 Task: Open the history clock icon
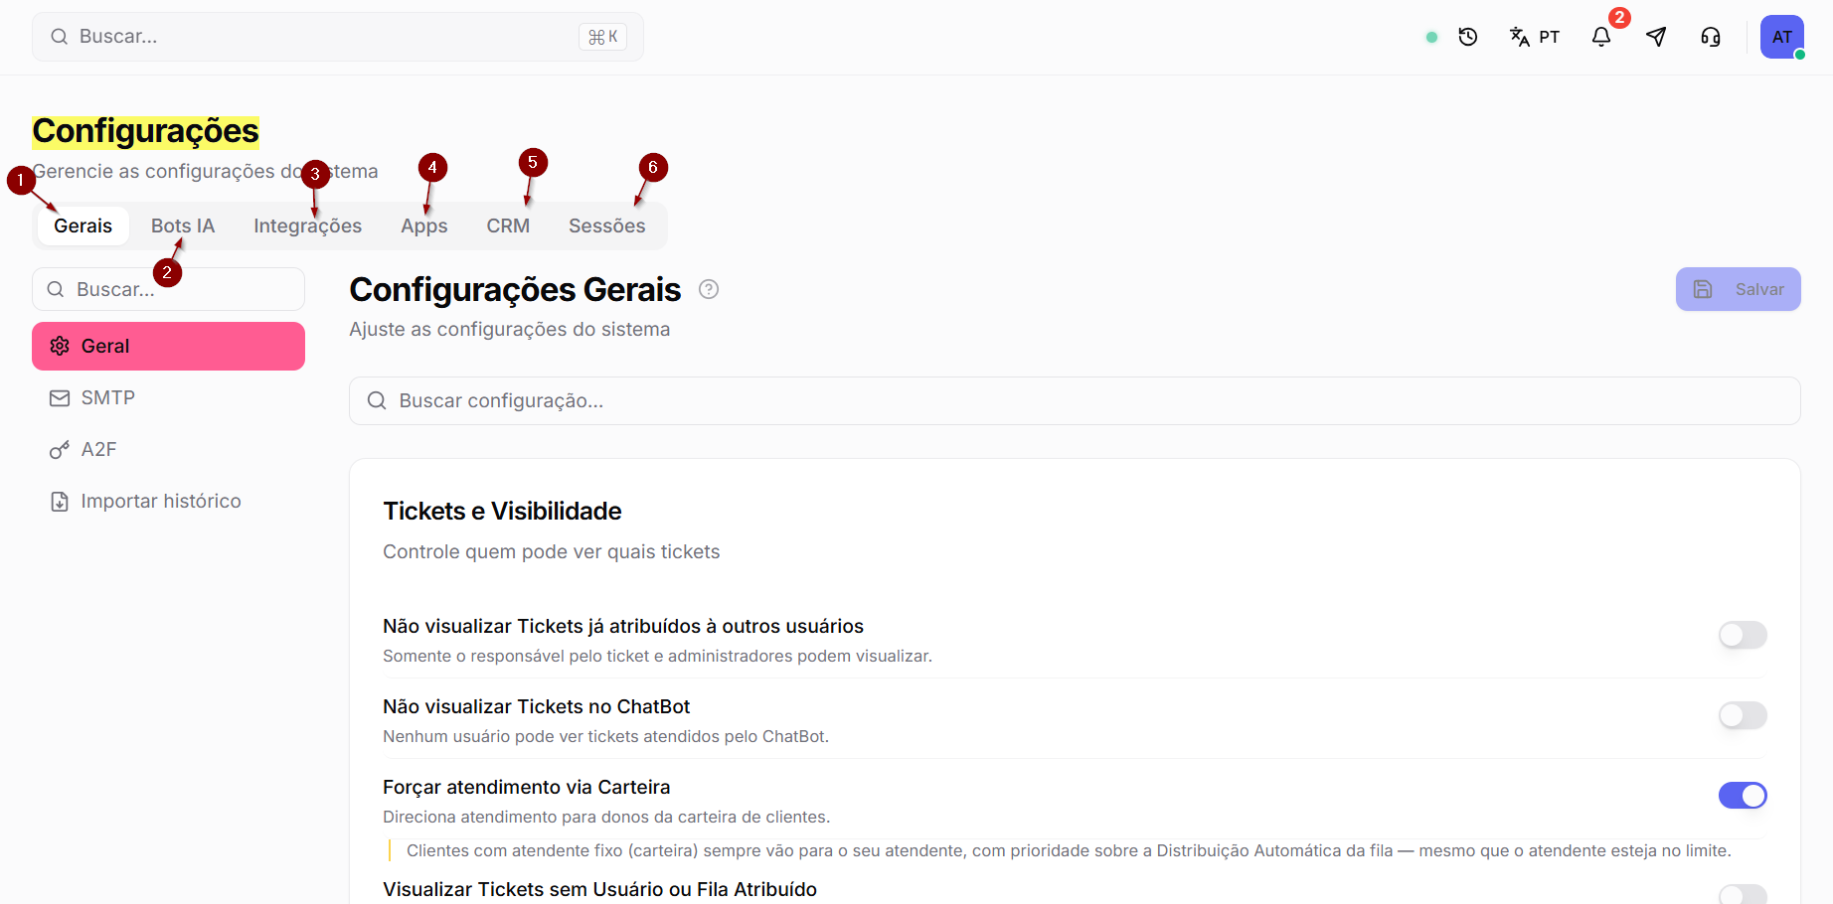(1468, 37)
